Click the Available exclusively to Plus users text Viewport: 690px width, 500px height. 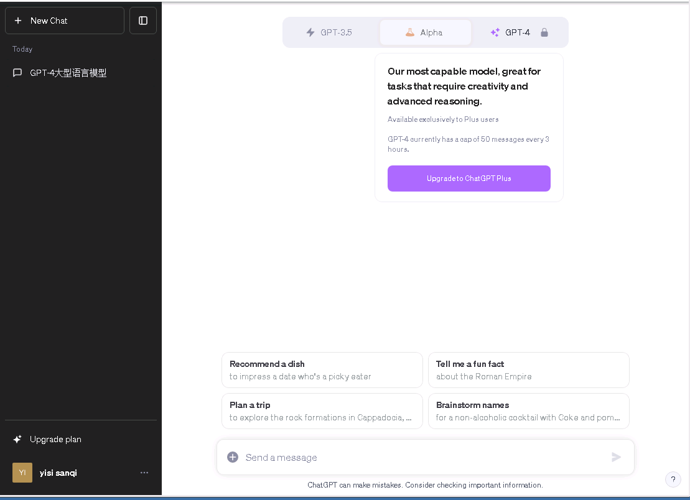tap(443, 119)
